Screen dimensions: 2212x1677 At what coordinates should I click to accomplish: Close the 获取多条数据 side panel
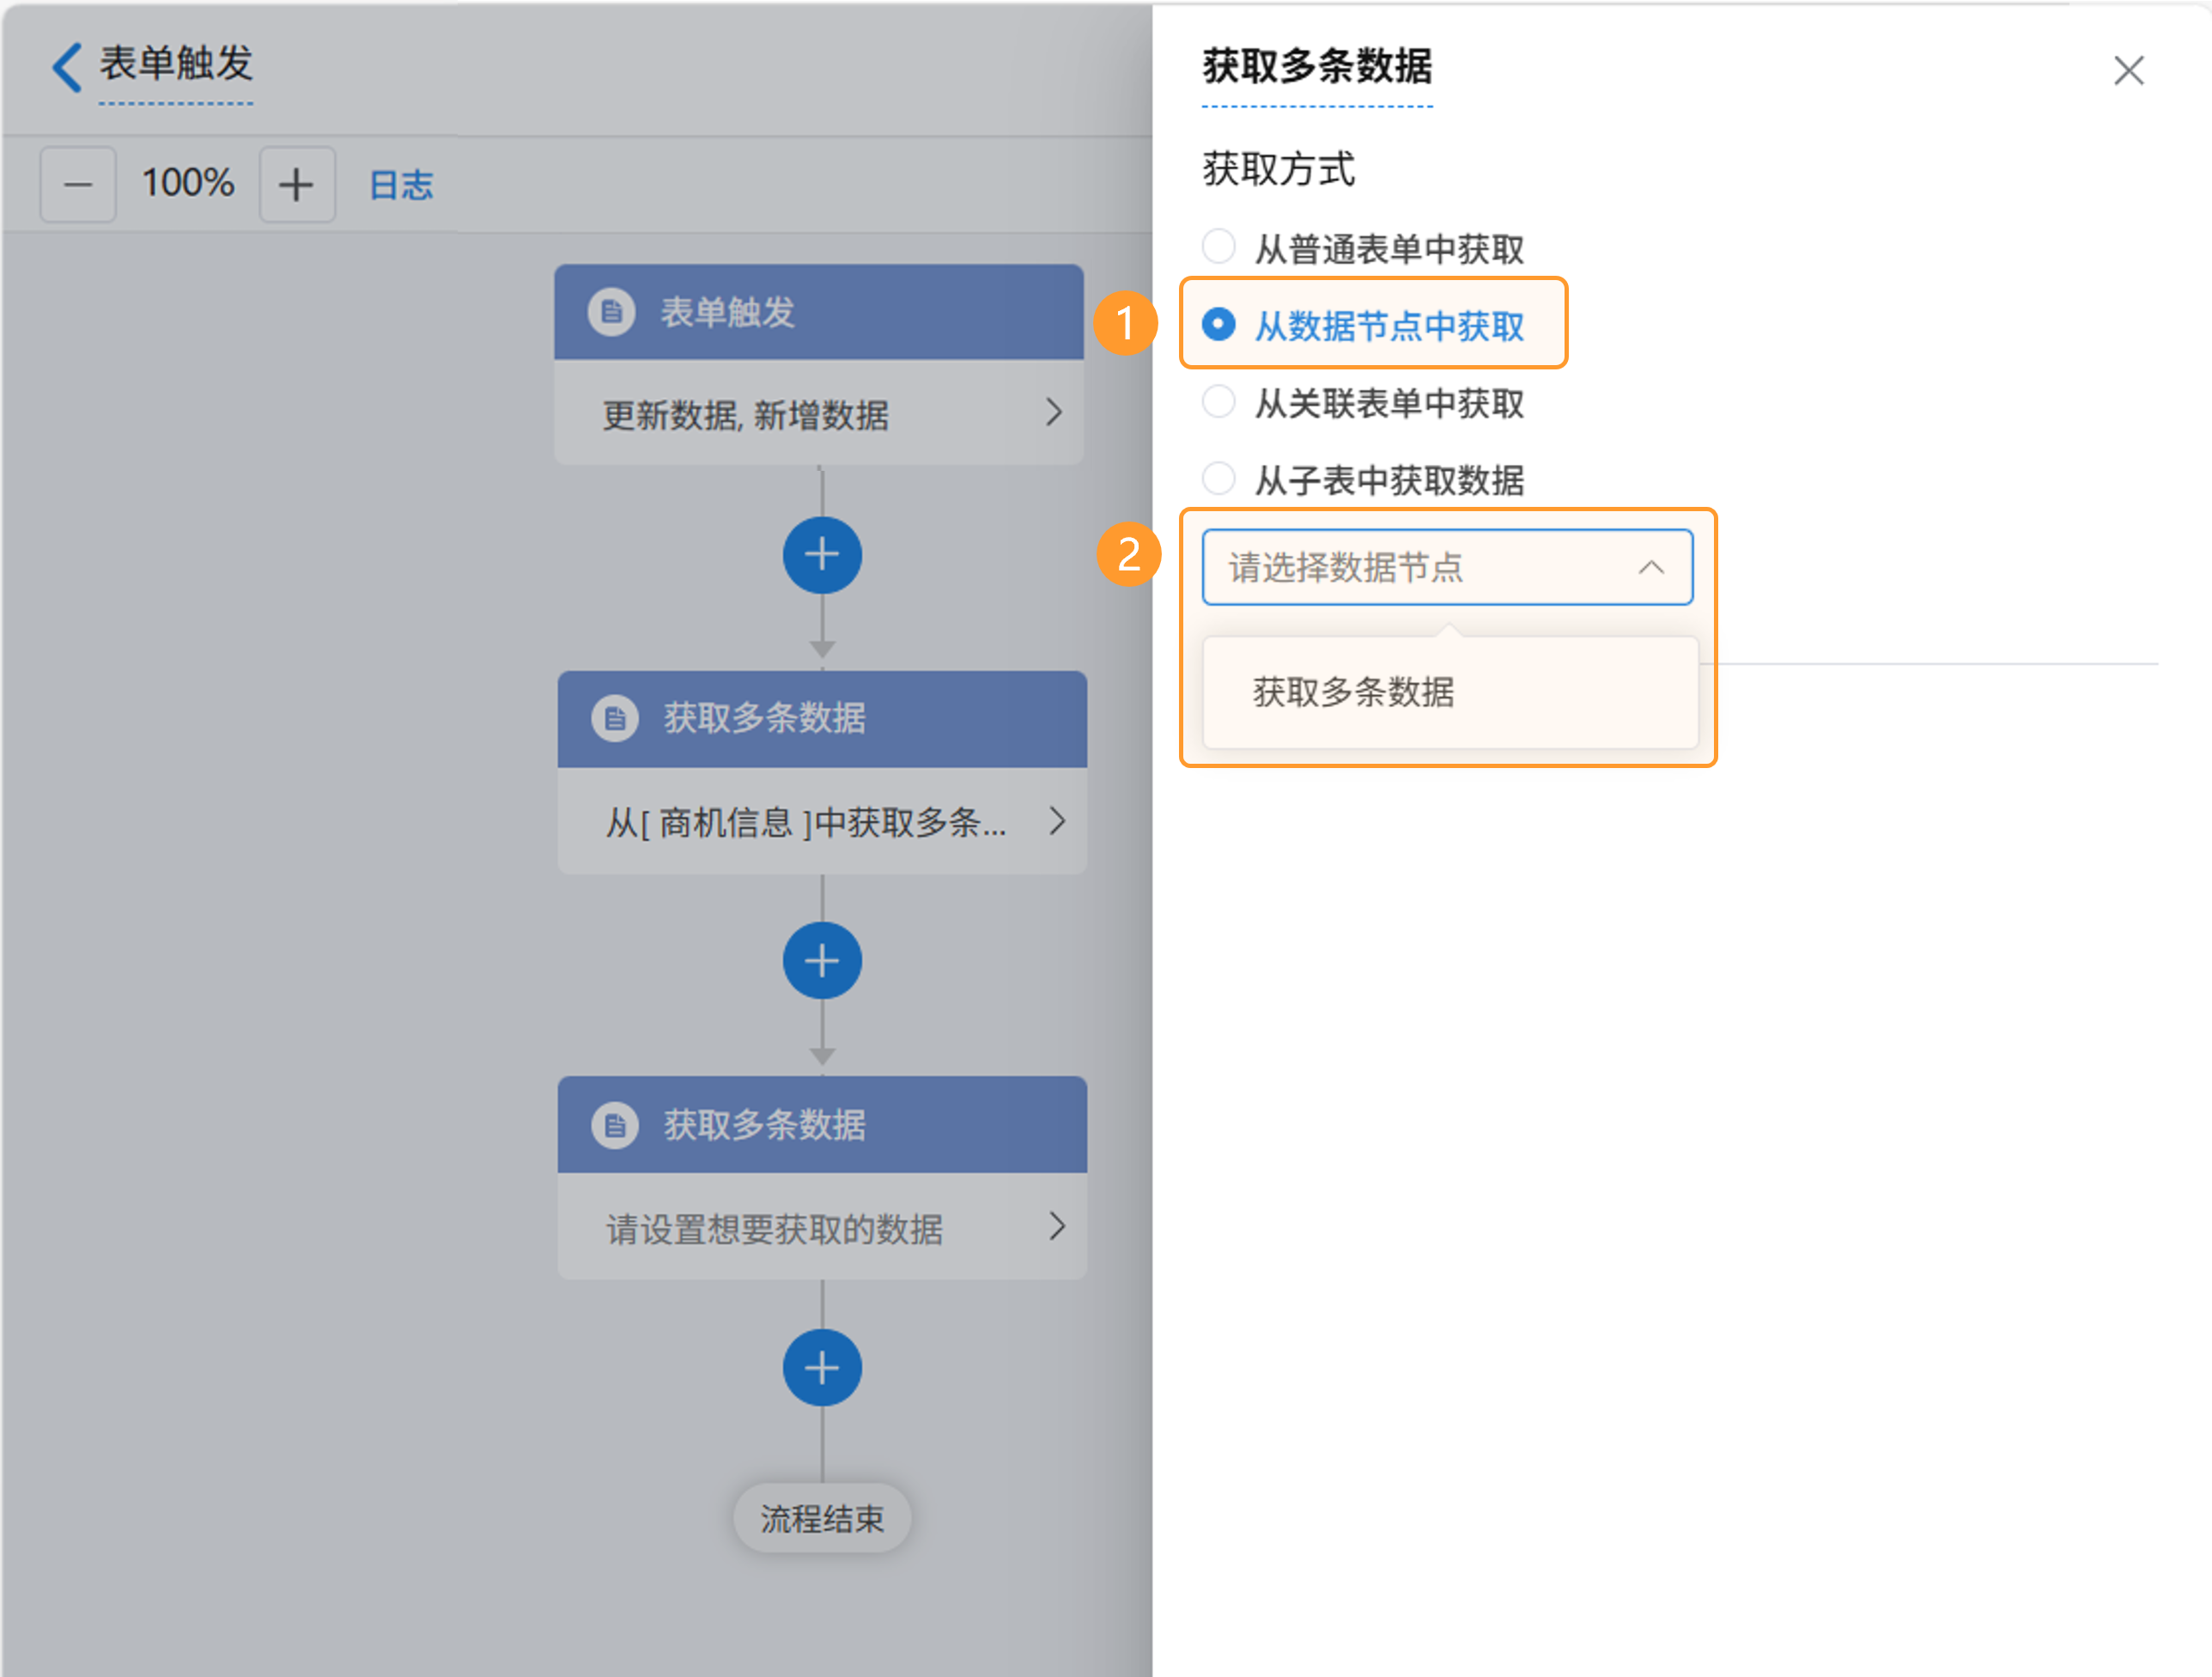tap(2128, 70)
